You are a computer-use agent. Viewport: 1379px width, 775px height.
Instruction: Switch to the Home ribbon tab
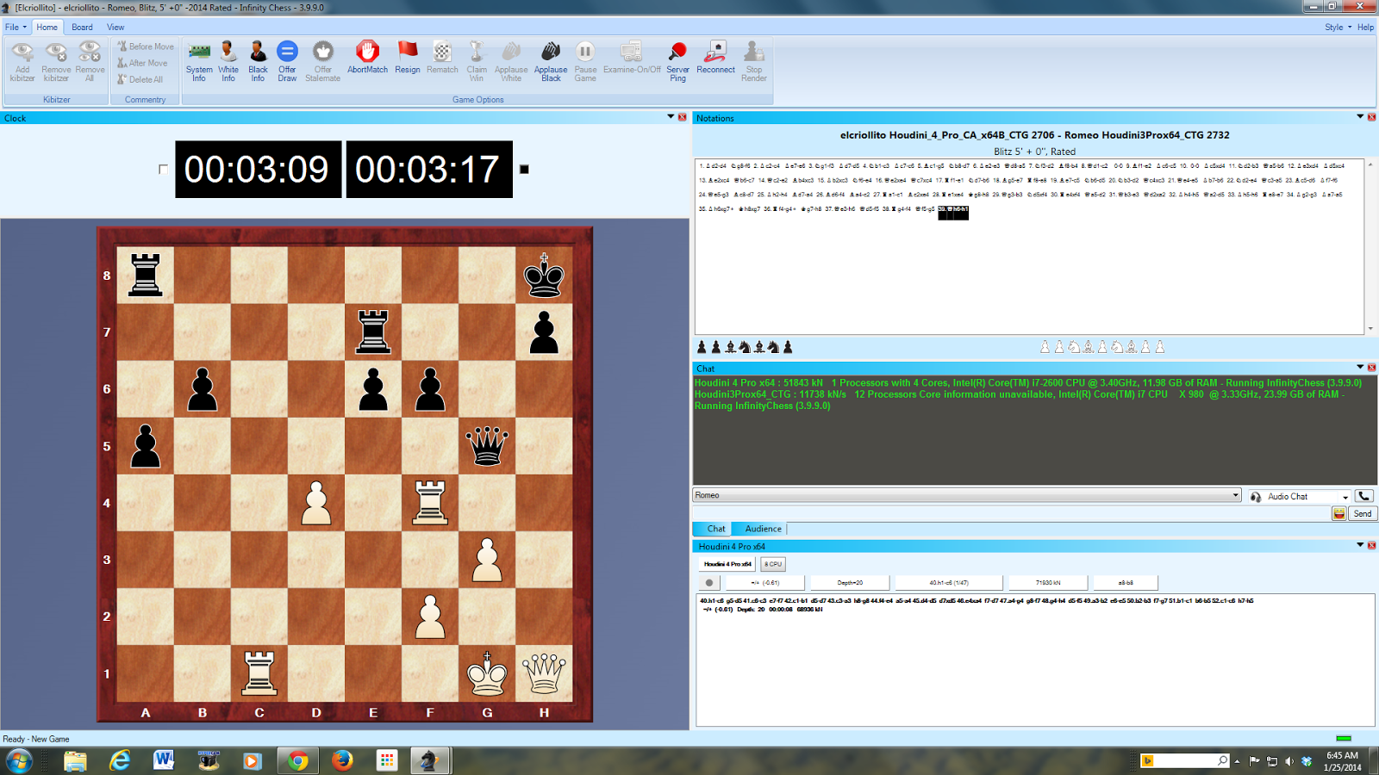point(47,27)
